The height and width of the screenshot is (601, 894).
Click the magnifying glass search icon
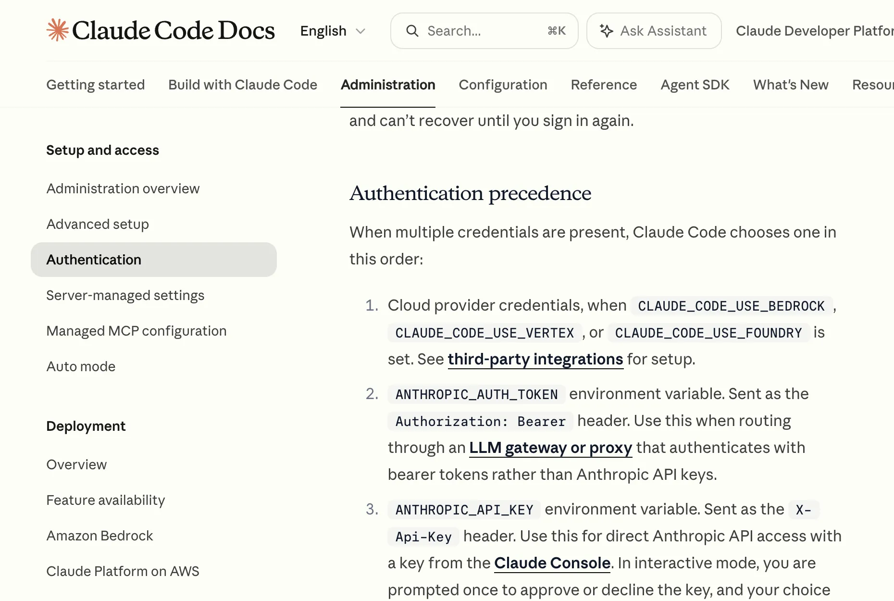point(412,31)
